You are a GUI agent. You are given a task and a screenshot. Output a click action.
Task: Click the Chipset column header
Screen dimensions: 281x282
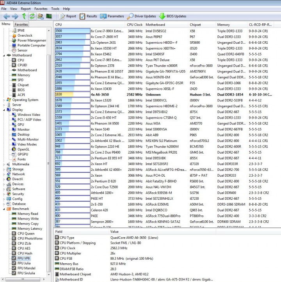[x=202, y=25]
